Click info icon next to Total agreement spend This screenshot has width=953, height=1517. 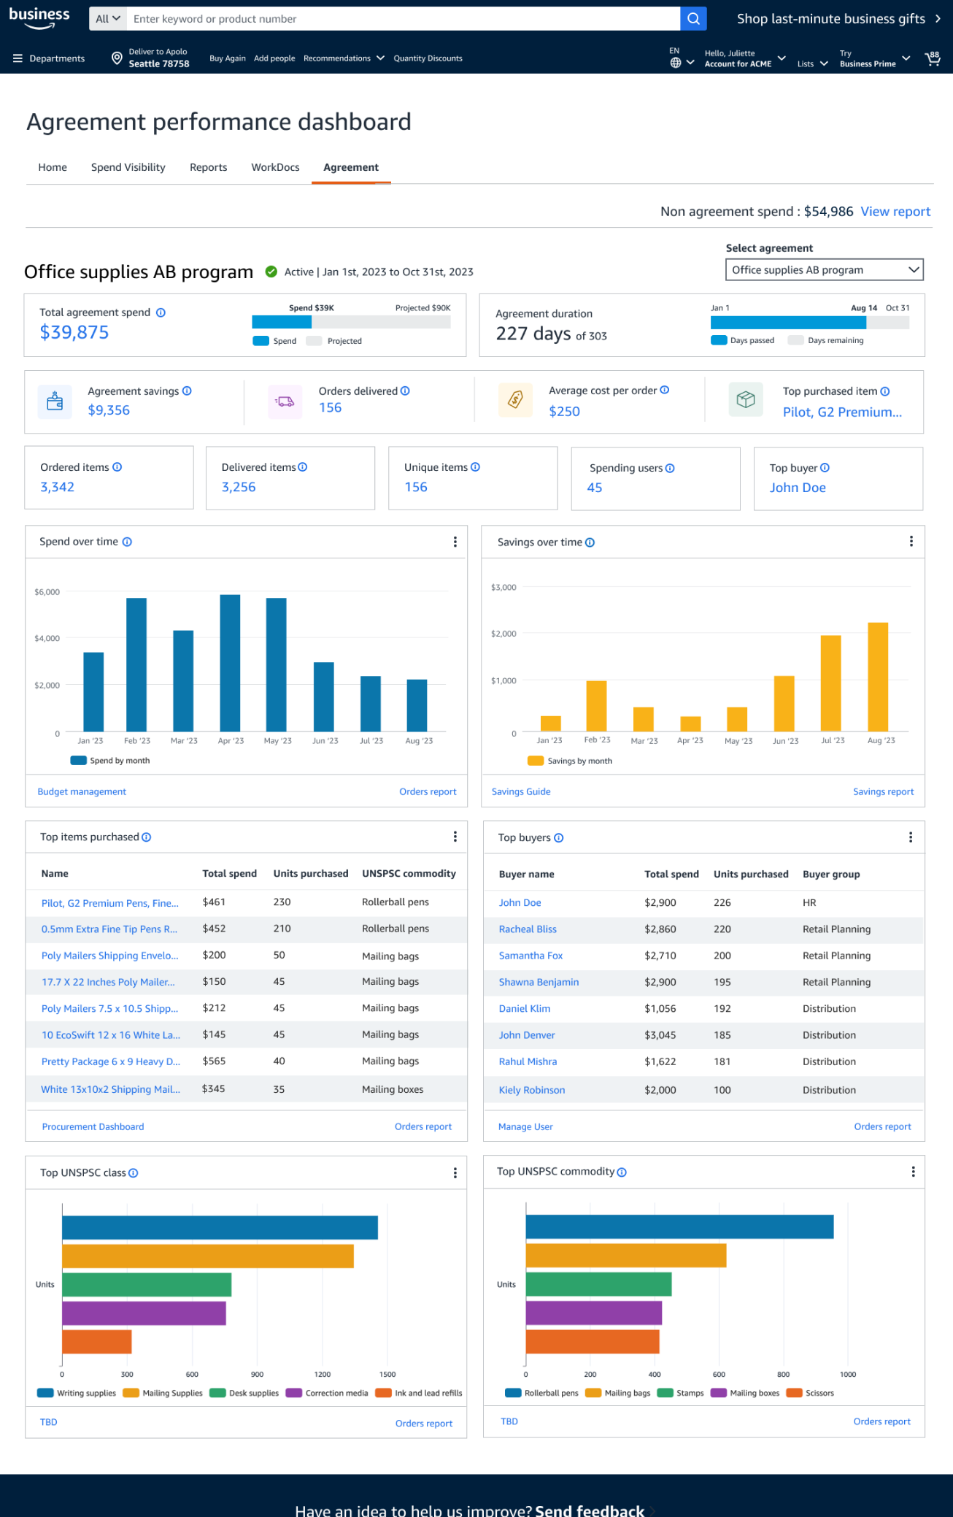tap(161, 312)
